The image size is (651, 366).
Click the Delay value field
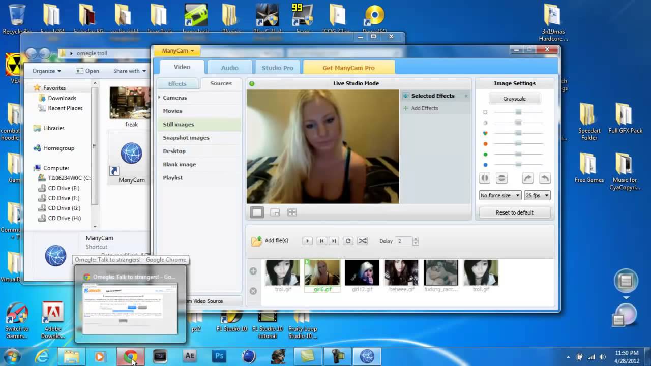pos(404,241)
